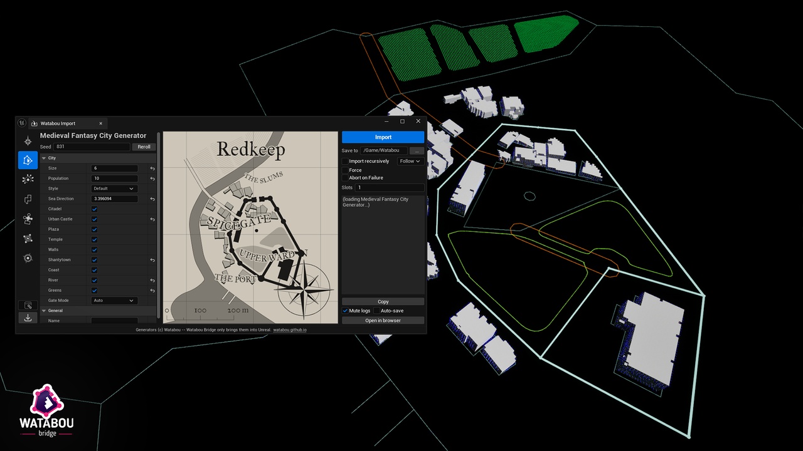Collapse the City section
Image resolution: width=803 pixels, height=451 pixels.
point(44,158)
